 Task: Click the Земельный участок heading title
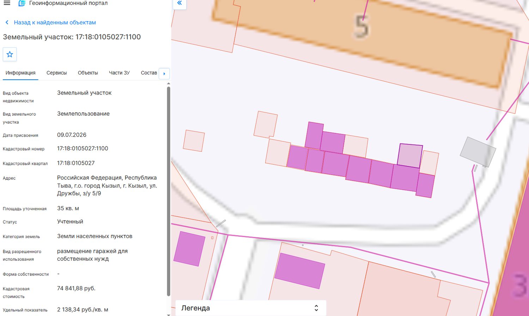click(72, 37)
